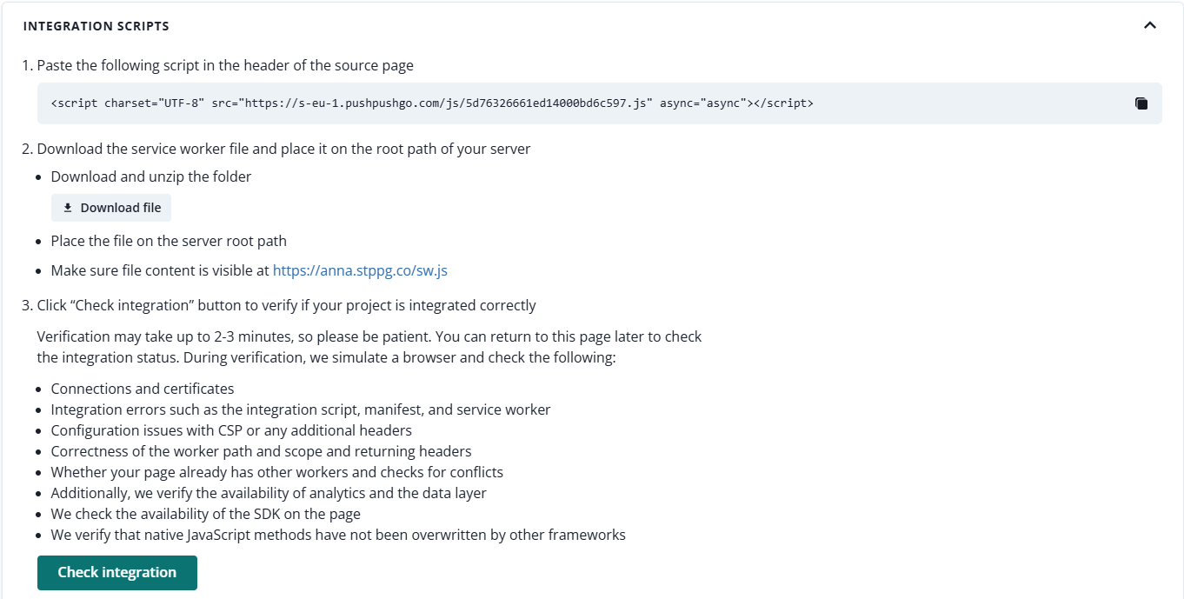Click the step 2 service worker instruction
Screen dimensions: 1184x599
283,149
